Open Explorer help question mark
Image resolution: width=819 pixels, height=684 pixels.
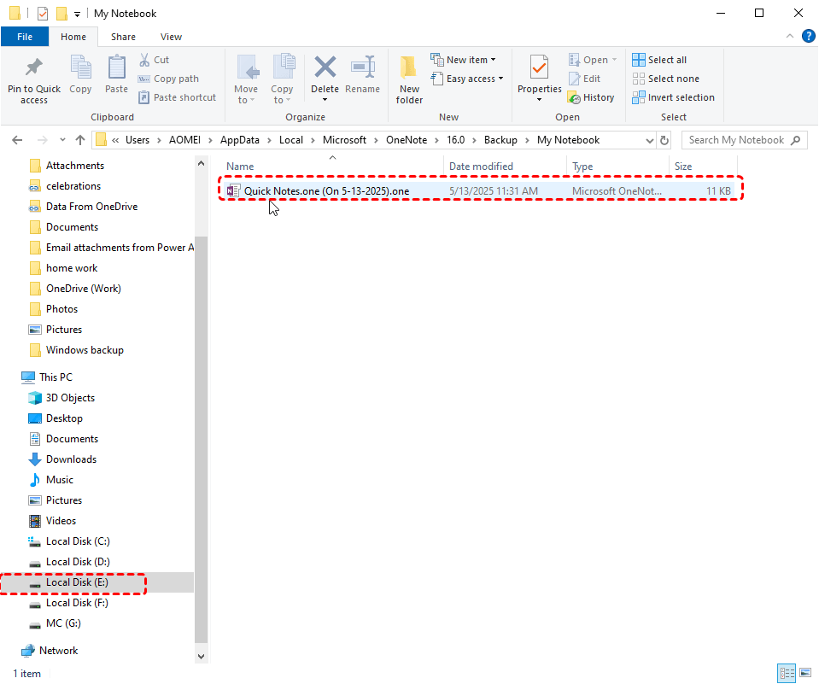pos(808,36)
